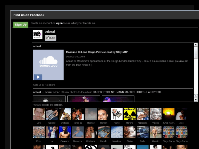Open Natasha's profile picture

pos(78,114)
